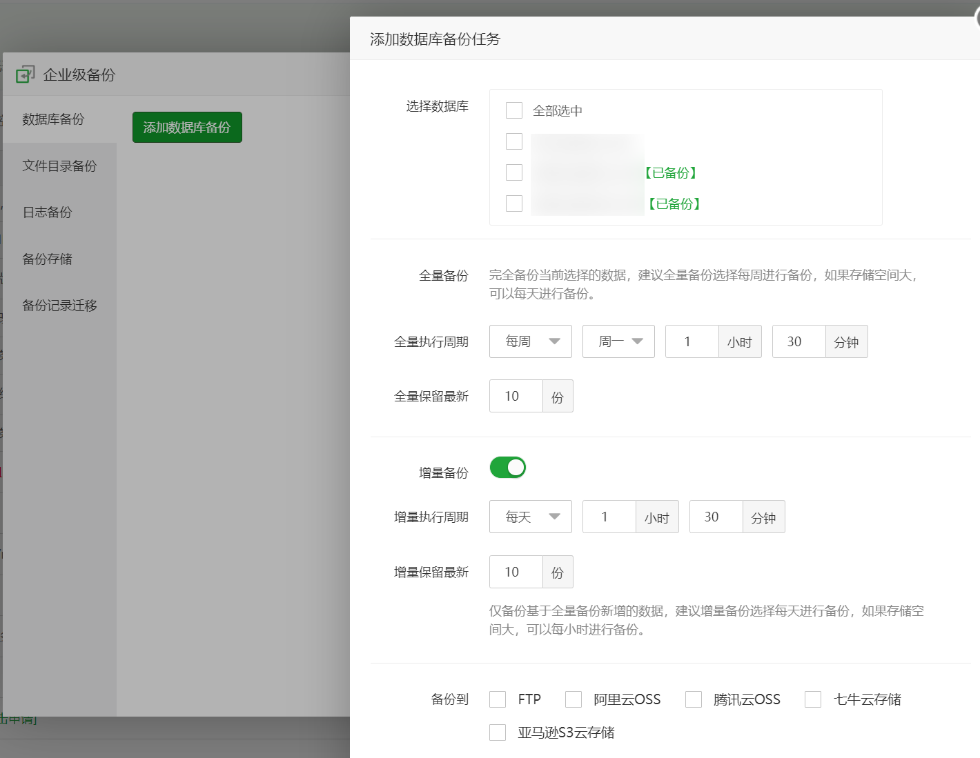Click the incremental backup 小时 input field

609,517
